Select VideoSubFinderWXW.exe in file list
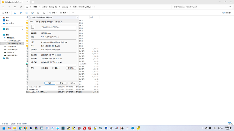The image size is (234, 131). (x=62, y=92)
